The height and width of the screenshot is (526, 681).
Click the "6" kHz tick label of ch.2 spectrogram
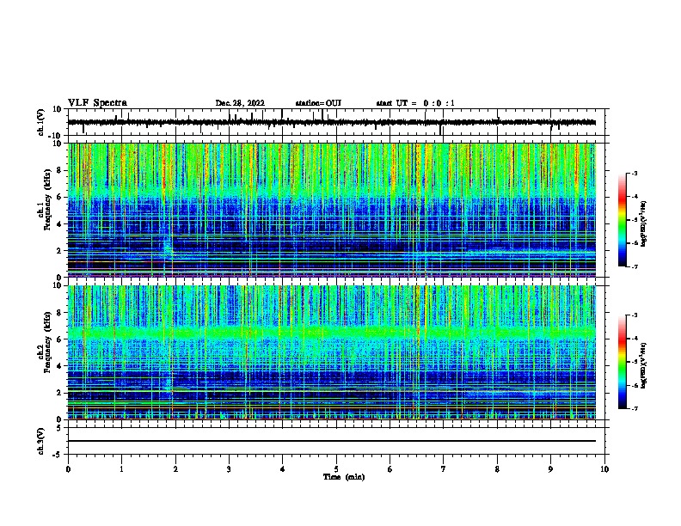pos(59,339)
